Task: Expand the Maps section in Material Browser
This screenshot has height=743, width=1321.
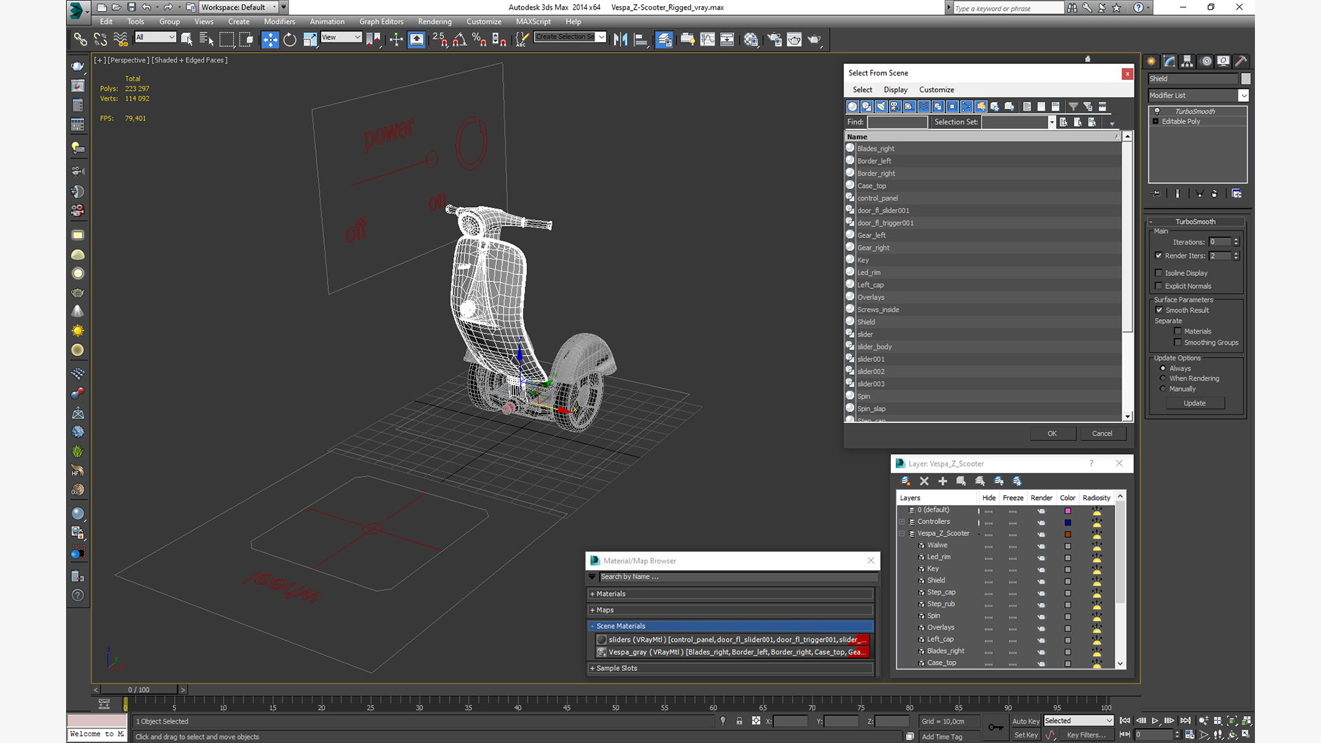Action: [x=592, y=610]
